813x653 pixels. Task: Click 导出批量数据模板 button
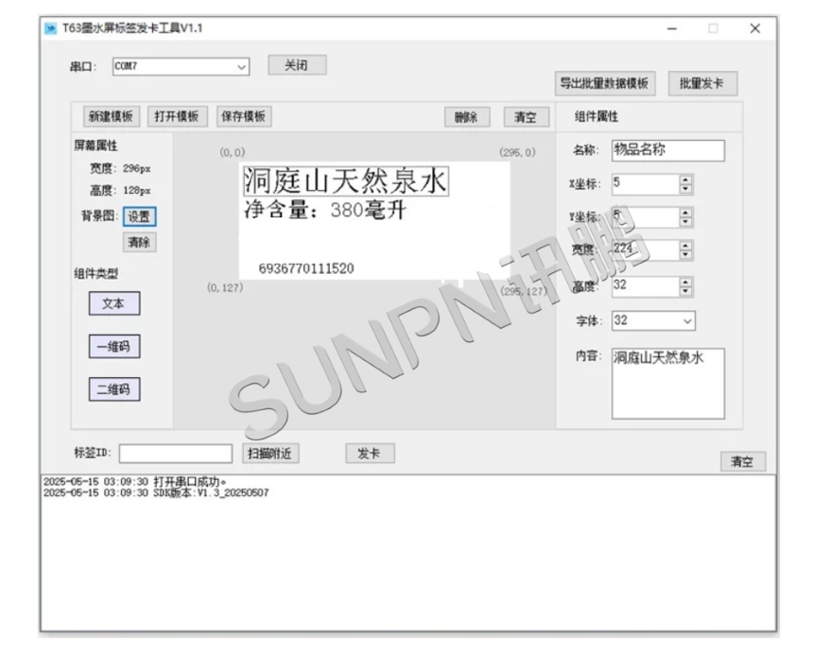(605, 83)
